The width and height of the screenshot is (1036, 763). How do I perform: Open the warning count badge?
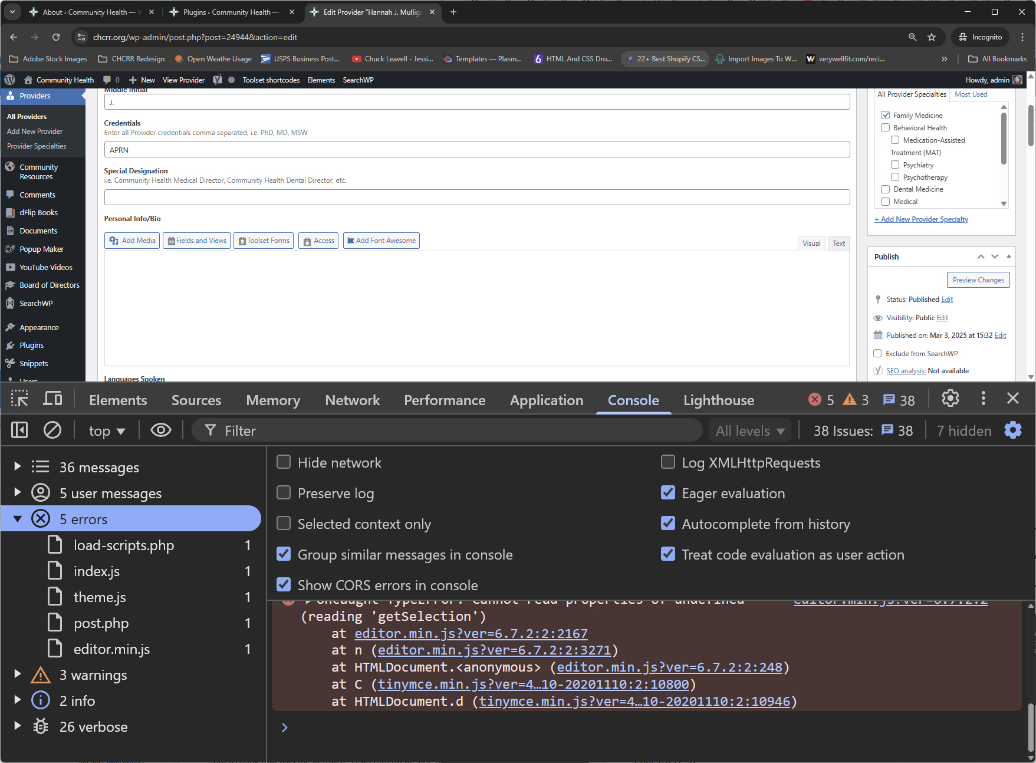coord(856,400)
